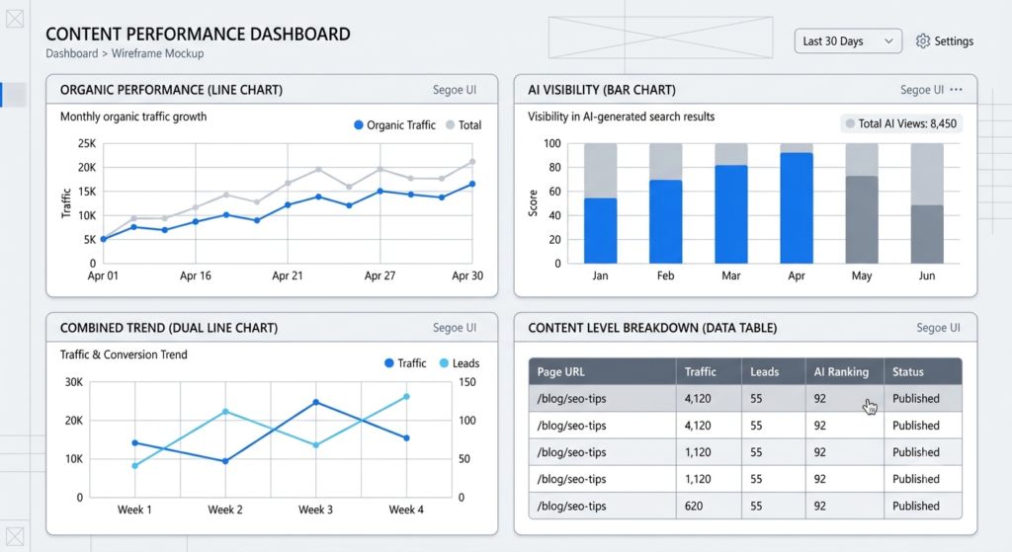The image size is (1012, 552).
Task: Toggle Total legend entry in organic chart
Action: pyautogui.click(x=464, y=125)
